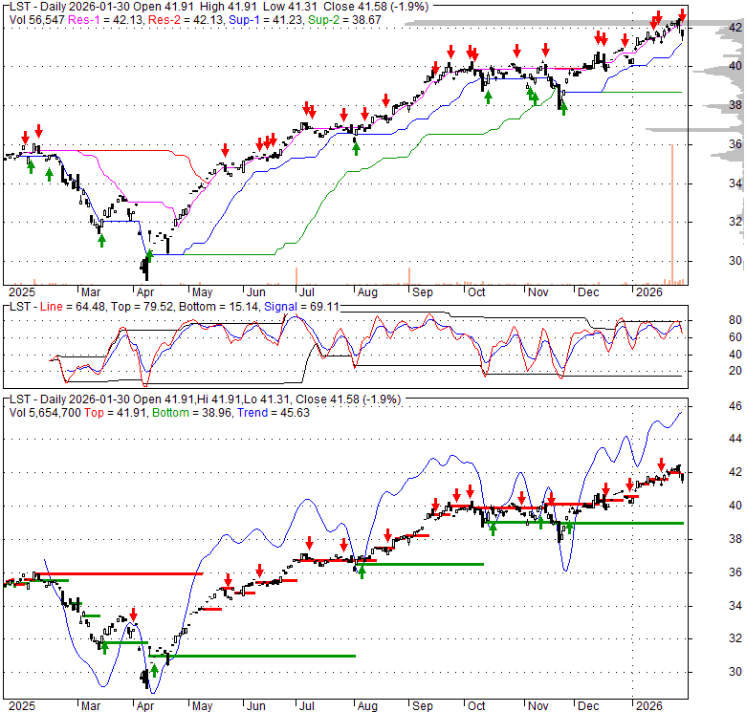The height and width of the screenshot is (712, 746).
Task: Click the green buy arrow at April low, top chart
Action: (149, 255)
